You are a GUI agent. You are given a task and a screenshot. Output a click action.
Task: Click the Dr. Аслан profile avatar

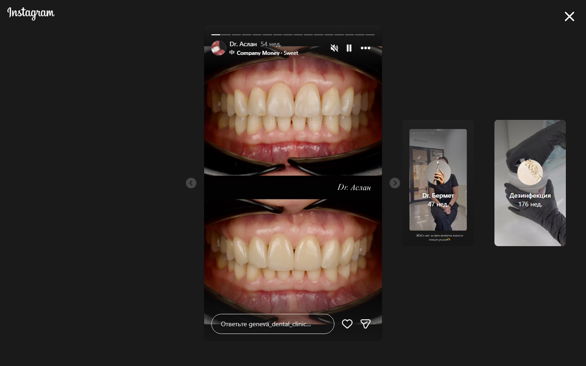[x=218, y=48]
